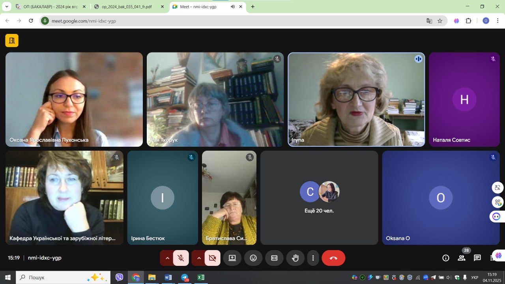Screen dimensions: 505x284
Task: Toggle closed captions button
Action: tap(274, 258)
